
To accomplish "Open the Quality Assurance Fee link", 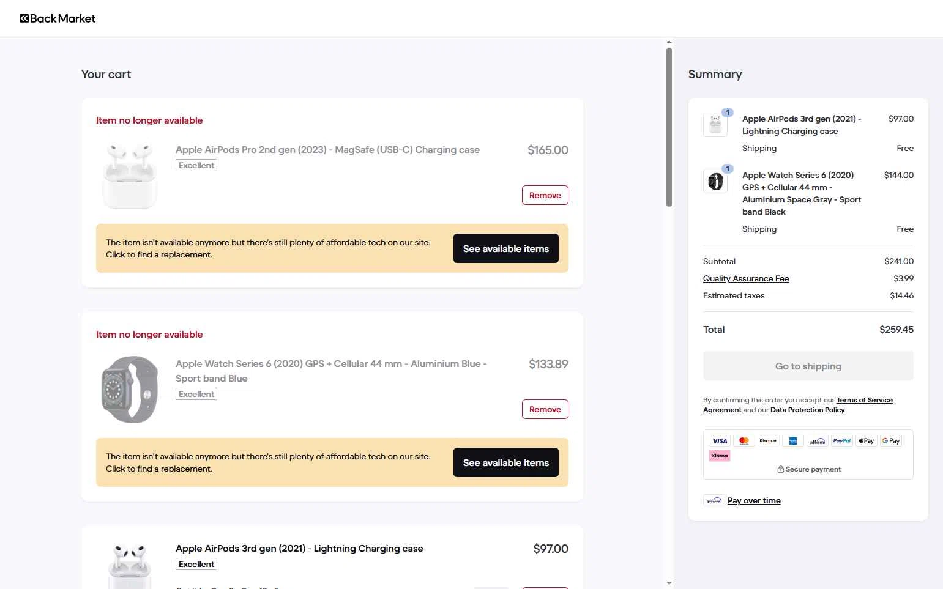I will 746,278.
